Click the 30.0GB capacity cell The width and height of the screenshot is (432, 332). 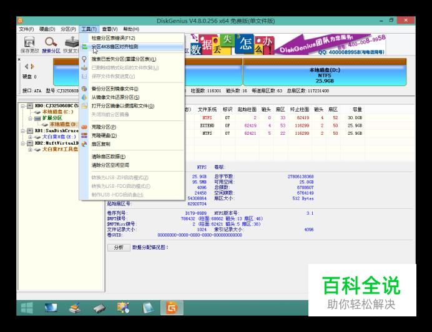point(355,118)
